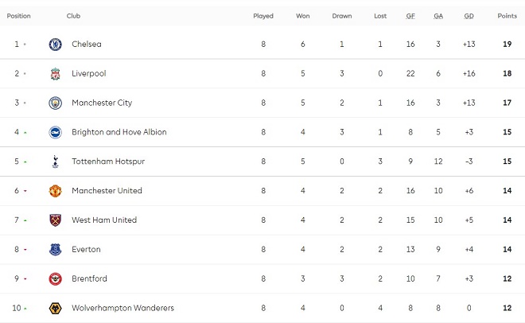Click the GF column header
Viewport: 525px width, 323px height.
[x=410, y=16]
